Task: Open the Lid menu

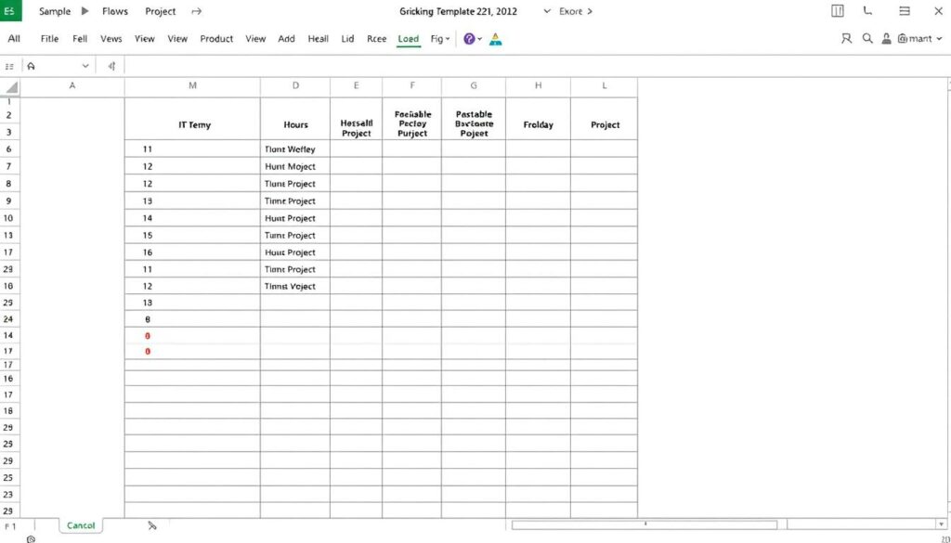Action: tap(347, 39)
